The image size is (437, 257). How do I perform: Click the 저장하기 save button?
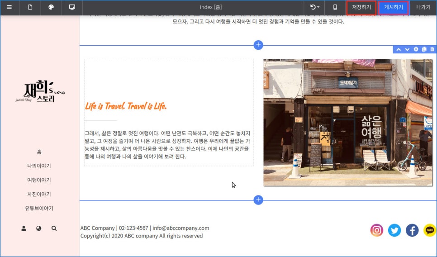pos(361,8)
